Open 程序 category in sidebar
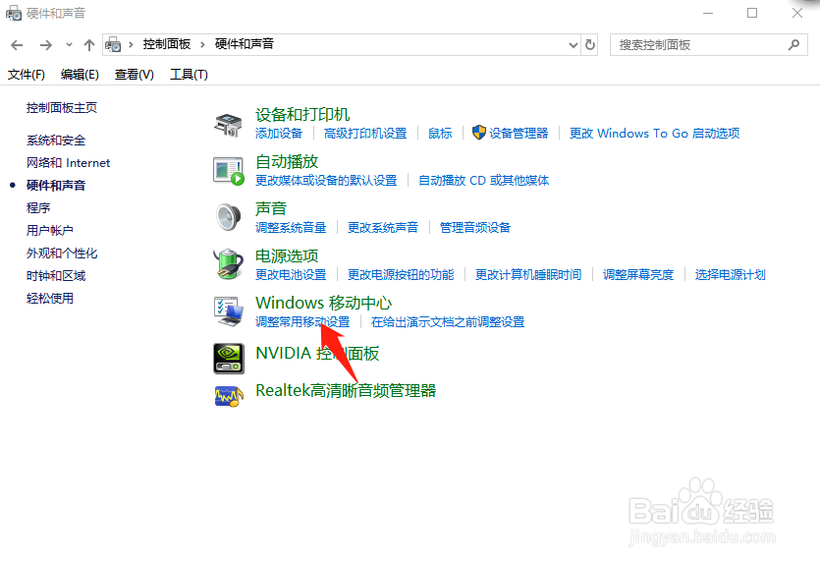This screenshot has width=820, height=565. [38, 207]
